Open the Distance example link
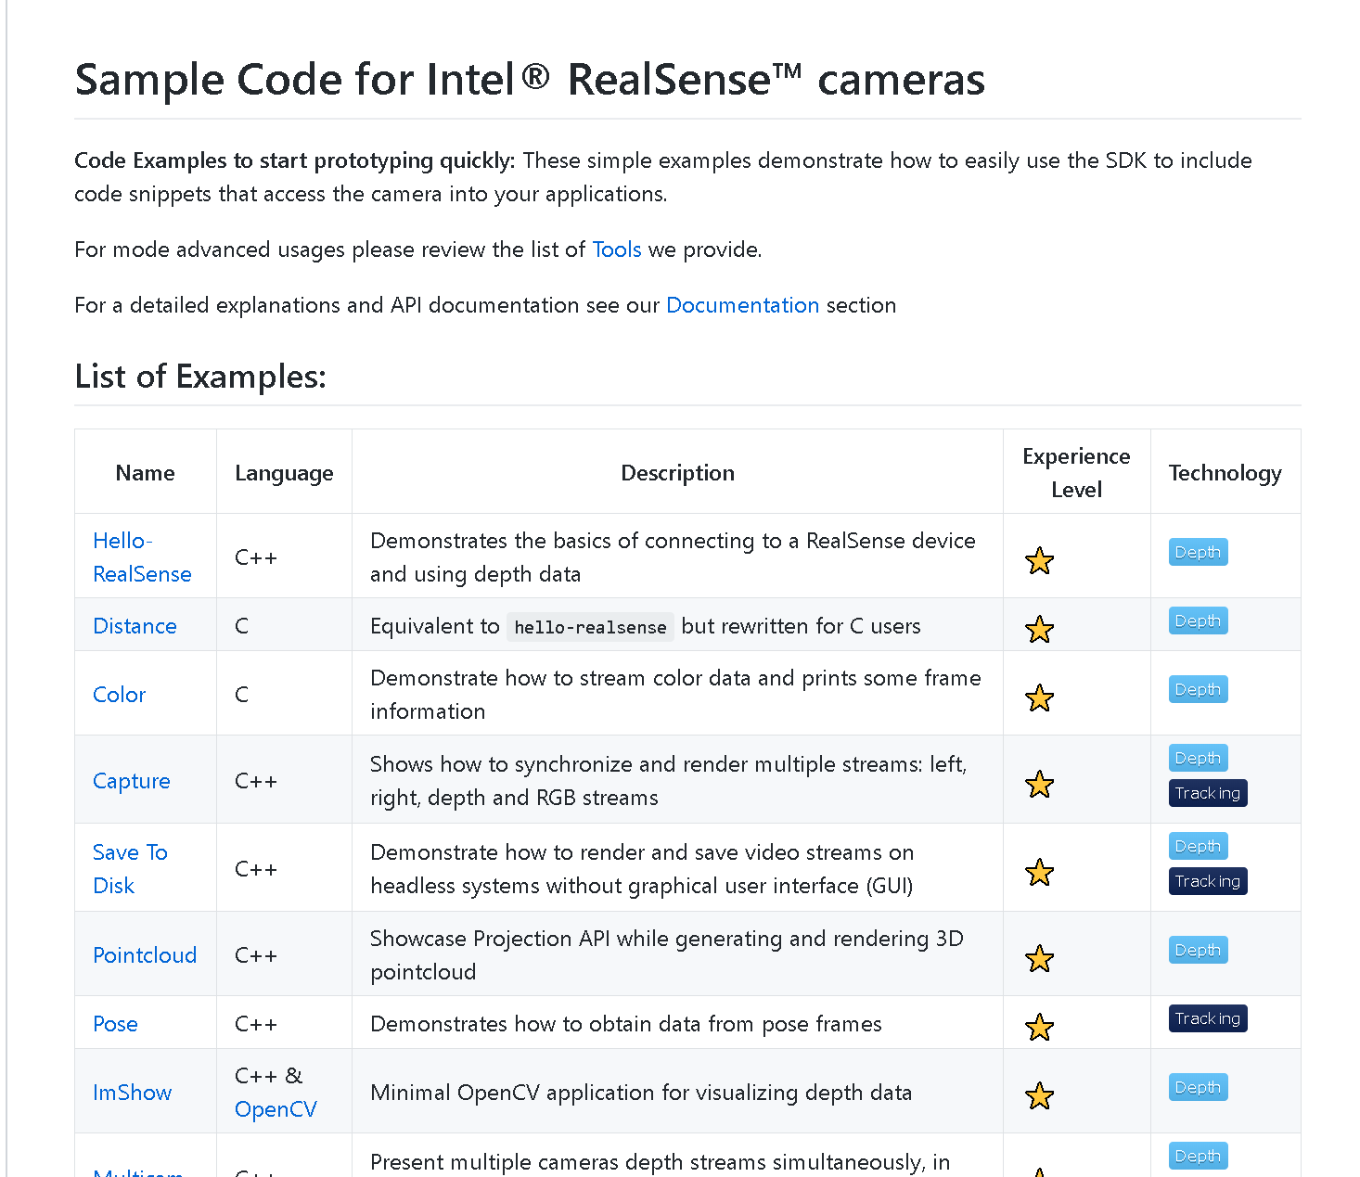1360x1177 pixels. pos(135,626)
